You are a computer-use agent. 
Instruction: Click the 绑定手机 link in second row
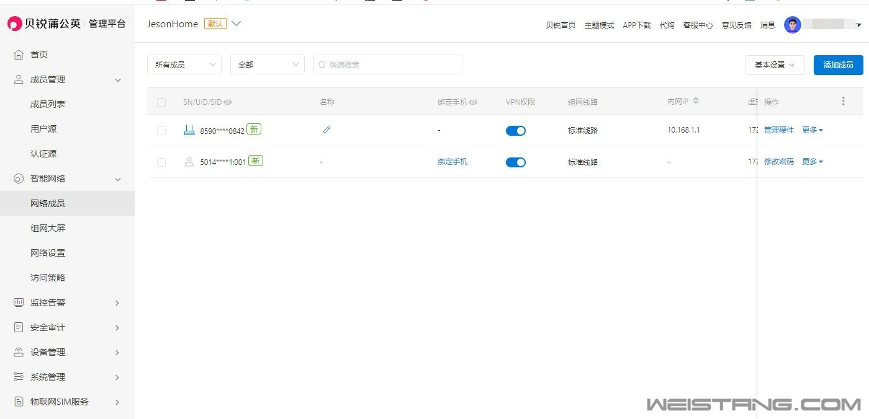coord(453,162)
